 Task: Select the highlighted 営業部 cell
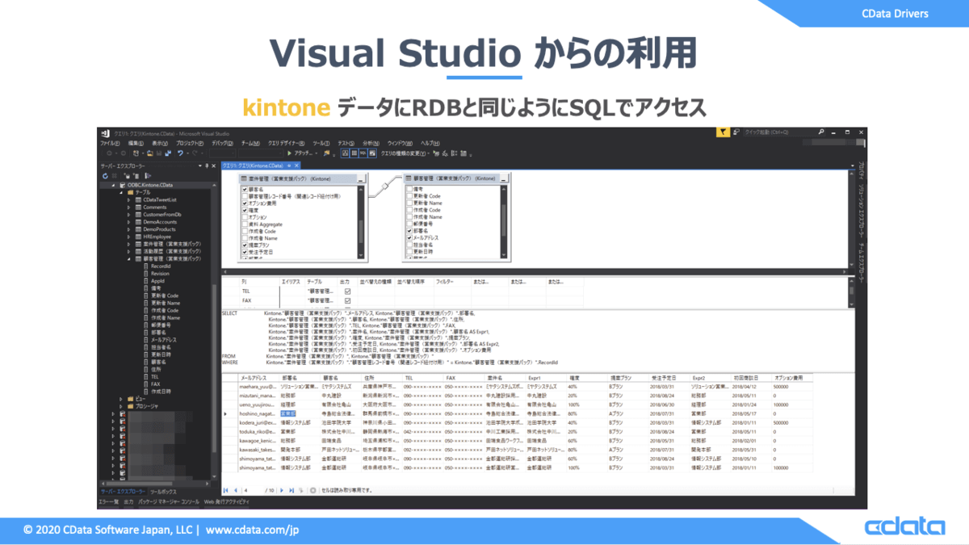288,413
